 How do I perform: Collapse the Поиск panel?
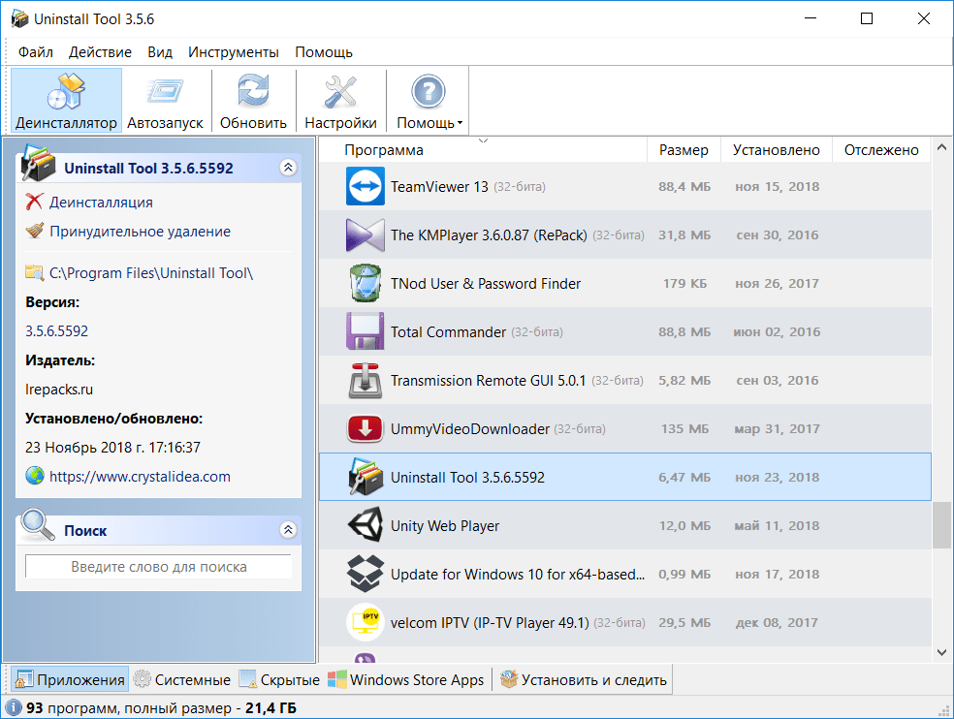click(288, 530)
